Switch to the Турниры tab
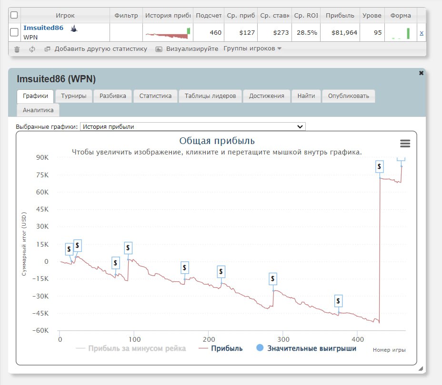442x385 pixels. [x=73, y=96]
